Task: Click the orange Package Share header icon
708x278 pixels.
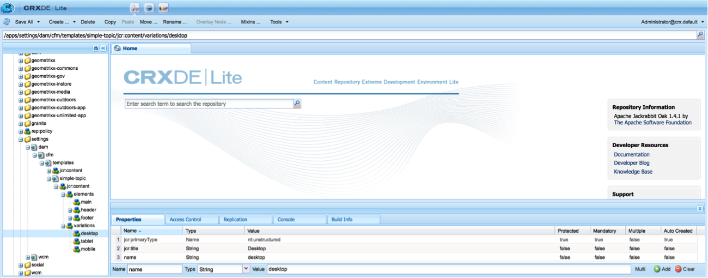Action: (163, 8)
